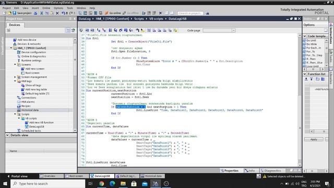The width and height of the screenshot is (334, 188).
Task: Click the Search in project field
Action: pos(190,13)
